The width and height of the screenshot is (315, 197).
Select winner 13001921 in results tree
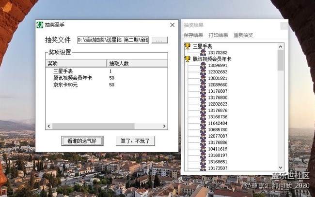(x=218, y=78)
